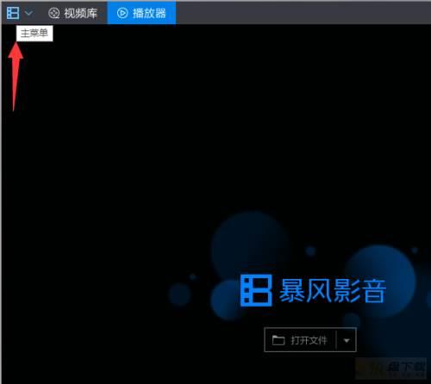Click the 打开文件 button

tap(300, 340)
